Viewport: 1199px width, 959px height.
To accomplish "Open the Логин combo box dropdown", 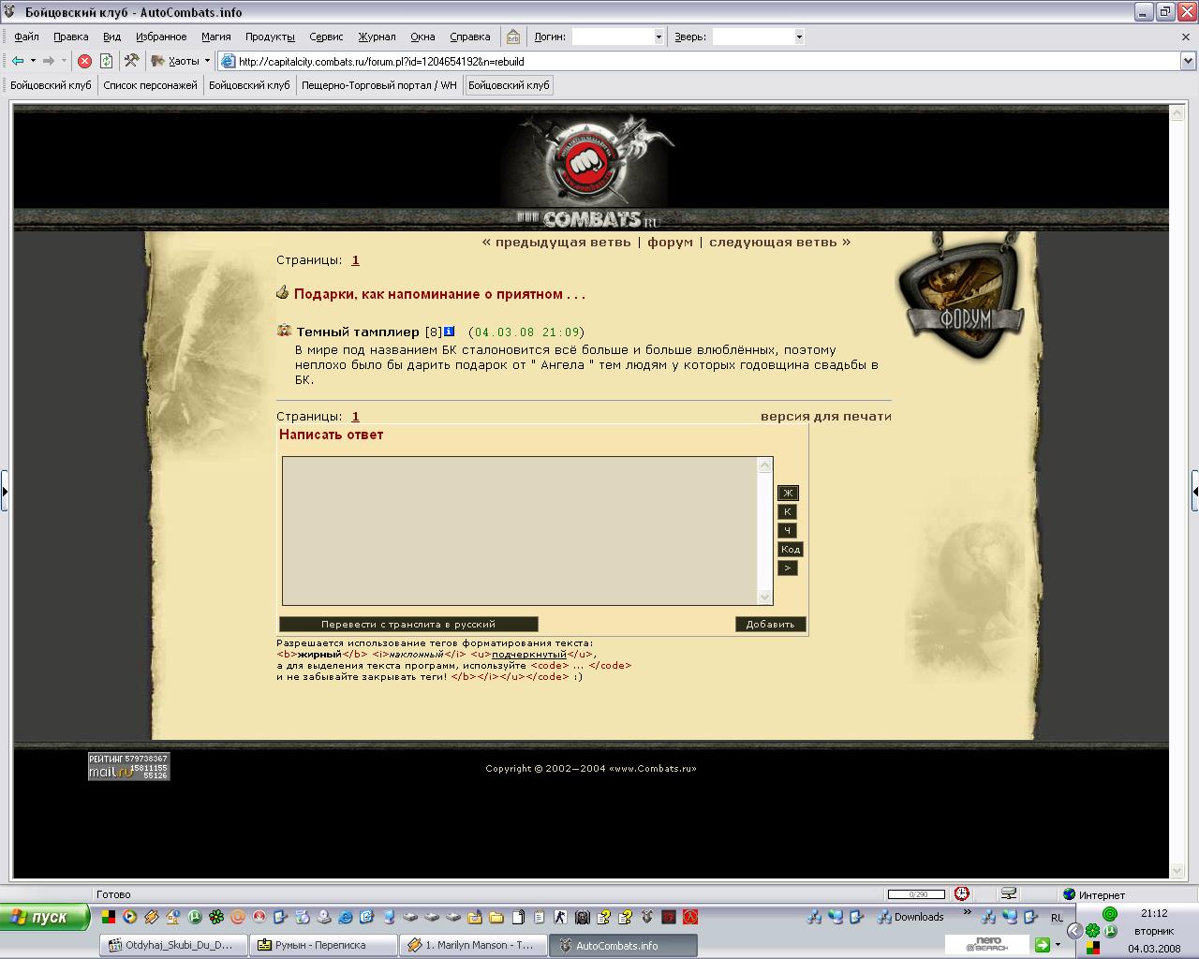I will click(659, 37).
